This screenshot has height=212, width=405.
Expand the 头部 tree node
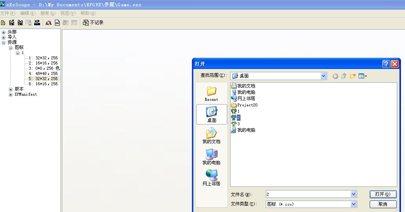coord(3,32)
